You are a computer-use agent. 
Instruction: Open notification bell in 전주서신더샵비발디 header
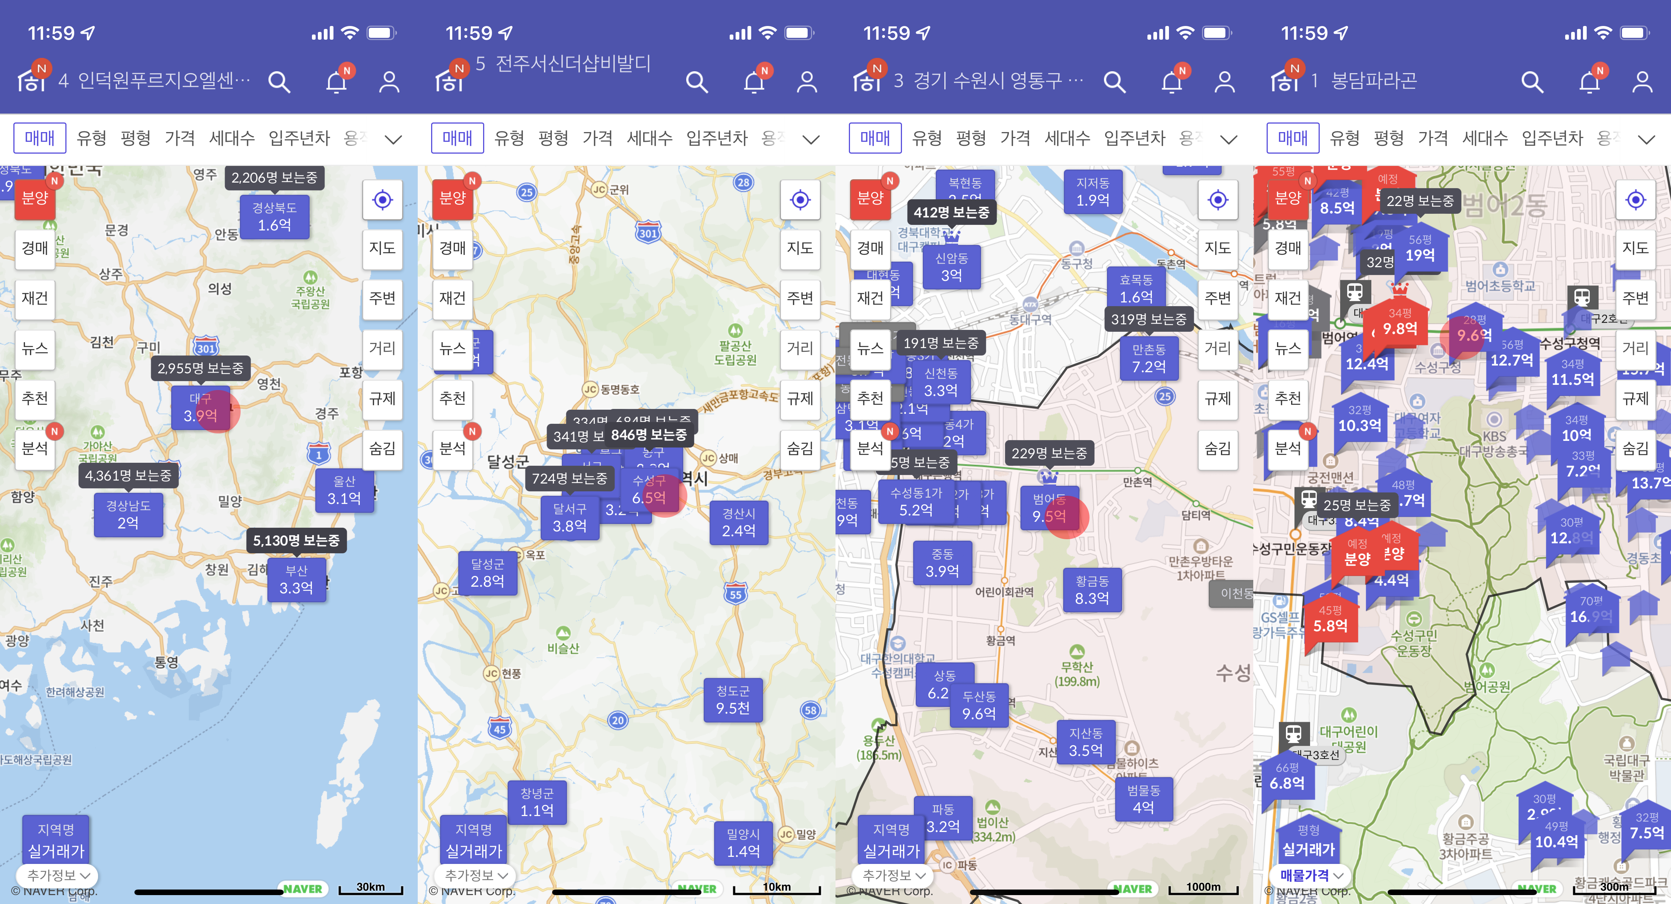pos(754,82)
